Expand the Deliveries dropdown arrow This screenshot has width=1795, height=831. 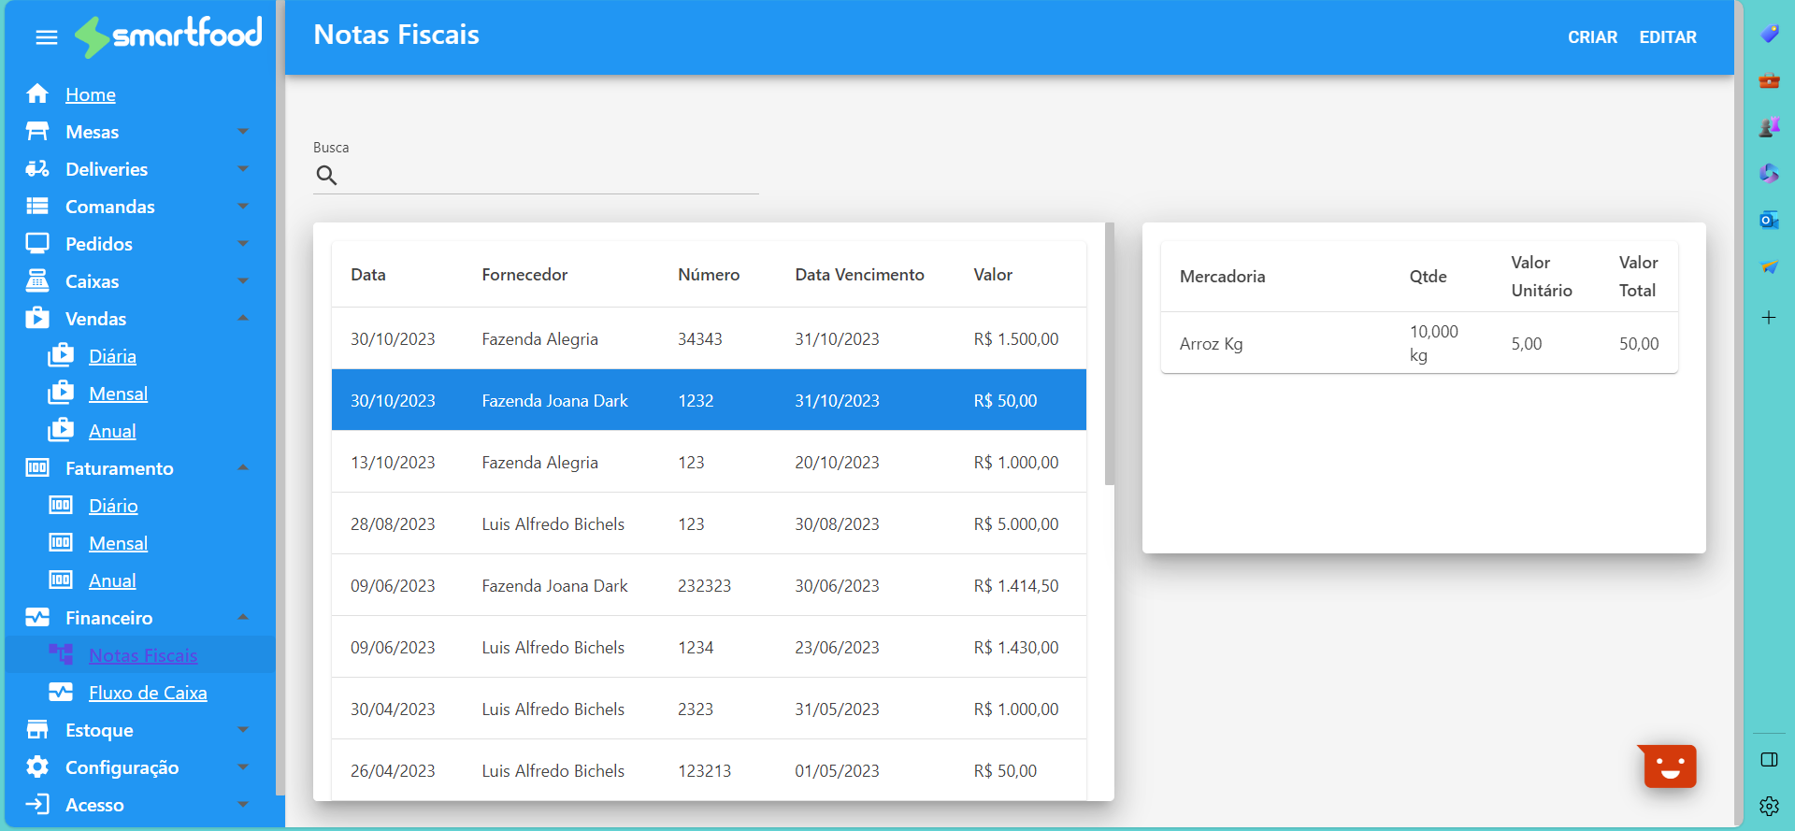coord(243,169)
